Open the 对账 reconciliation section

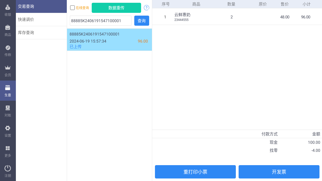click(x=8, y=110)
